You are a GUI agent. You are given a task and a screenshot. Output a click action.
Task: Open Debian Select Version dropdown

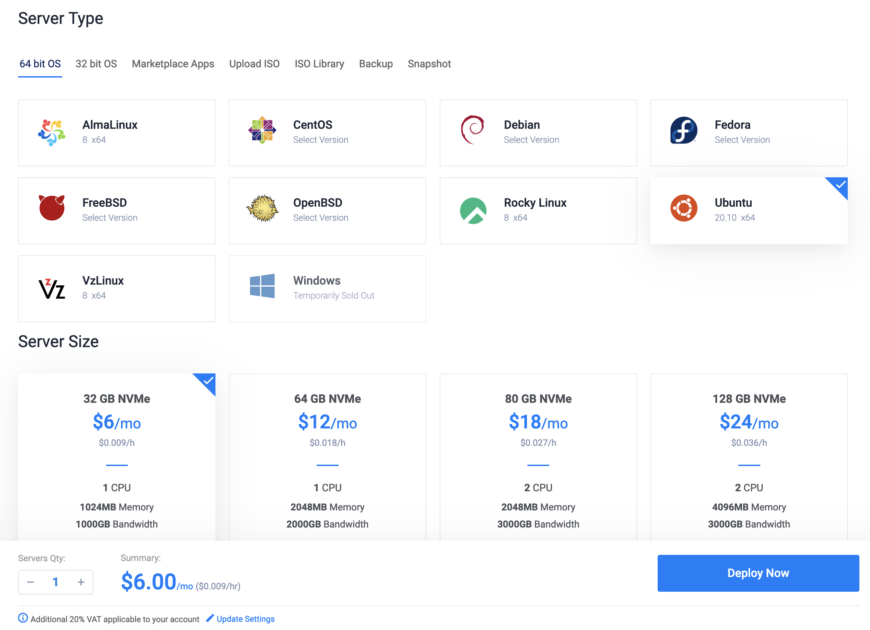coord(531,140)
